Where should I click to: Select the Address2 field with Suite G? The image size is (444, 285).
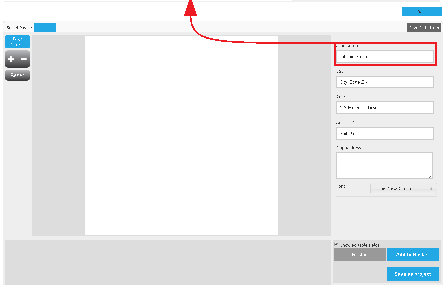[x=385, y=134]
